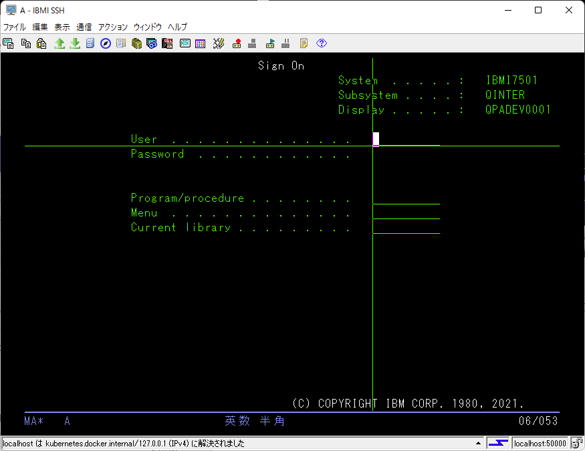
Task: Minimize the IBMI SSH window
Action: (x=507, y=10)
